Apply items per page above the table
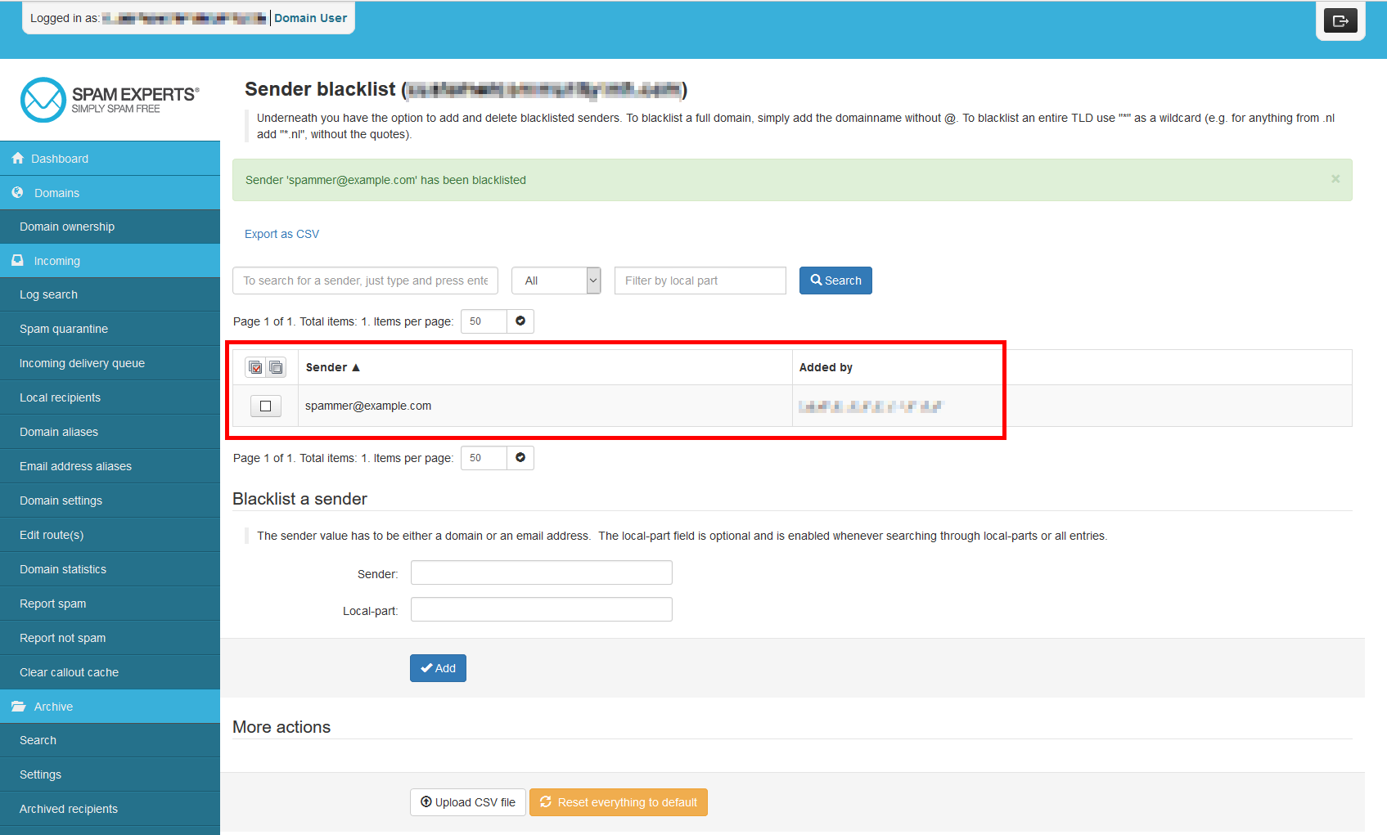Screen dimensions: 1387x835 520,321
